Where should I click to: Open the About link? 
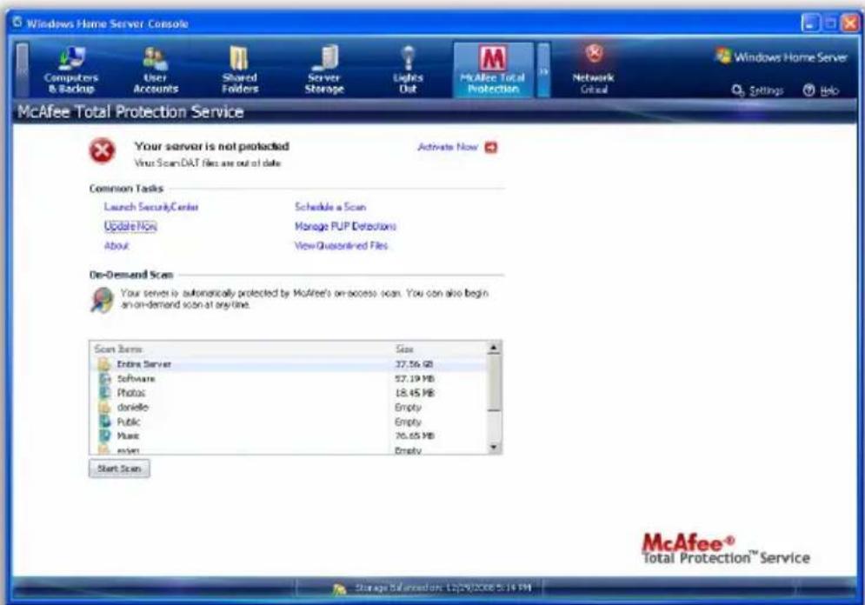(x=116, y=245)
